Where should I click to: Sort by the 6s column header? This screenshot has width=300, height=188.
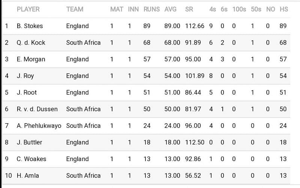224,9
